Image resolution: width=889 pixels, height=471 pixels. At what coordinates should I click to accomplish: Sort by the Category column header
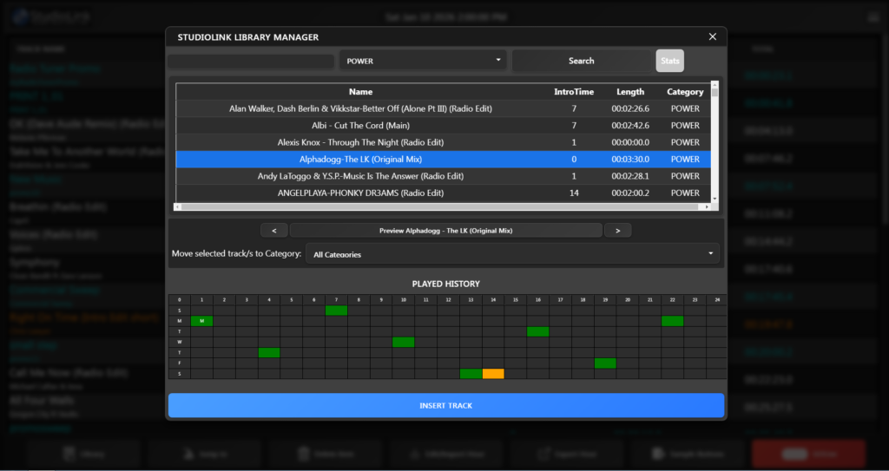point(685,92)
